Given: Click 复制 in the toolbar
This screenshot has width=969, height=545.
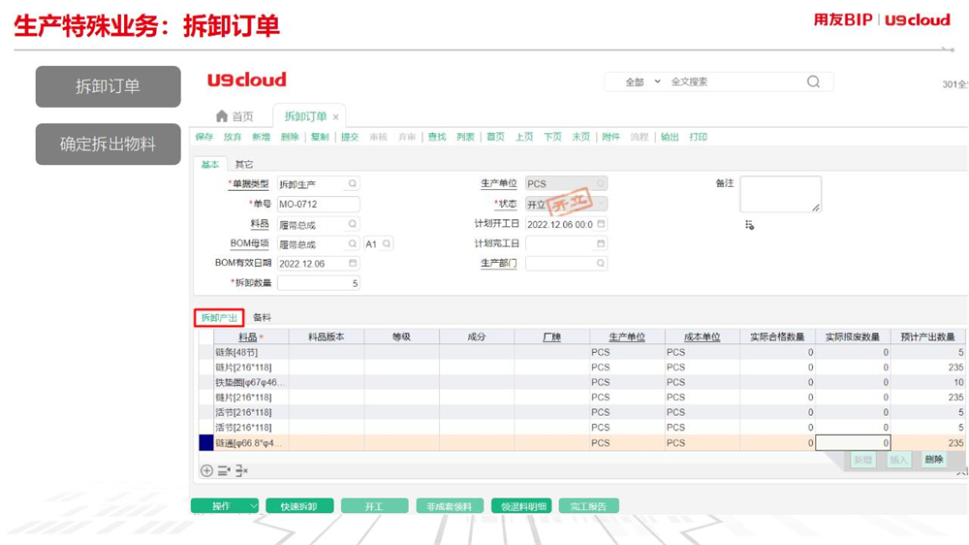Looking at the screenshot, I should [x=320, y=137].
